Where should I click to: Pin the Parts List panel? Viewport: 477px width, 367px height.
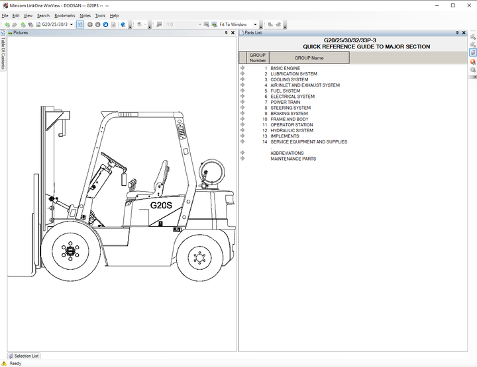pos(457,33)
